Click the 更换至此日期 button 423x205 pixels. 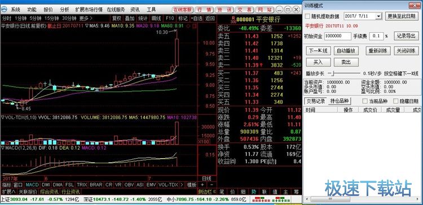point(401,16)
